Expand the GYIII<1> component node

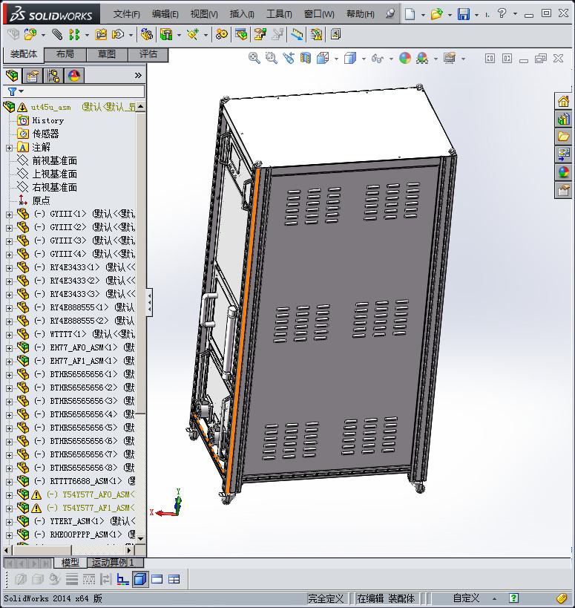[9, 215]
